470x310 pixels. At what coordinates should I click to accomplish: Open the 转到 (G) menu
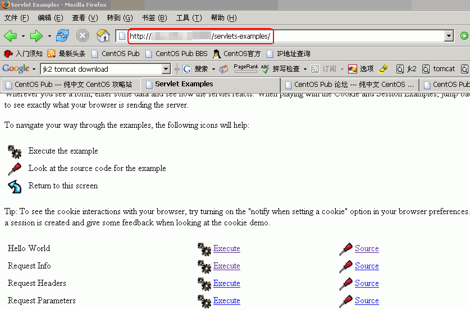[x=120, y=18]
